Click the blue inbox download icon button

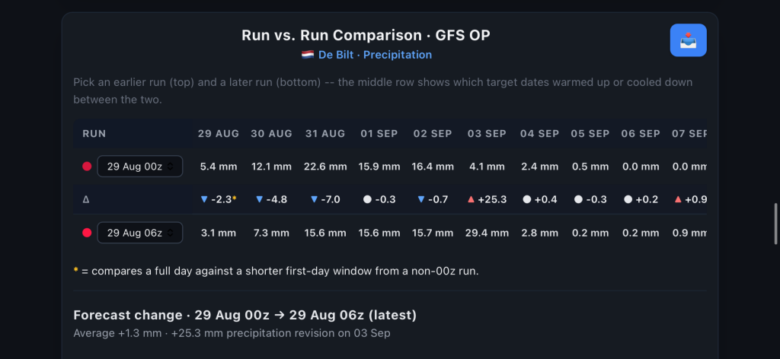(x=688, y=40)
